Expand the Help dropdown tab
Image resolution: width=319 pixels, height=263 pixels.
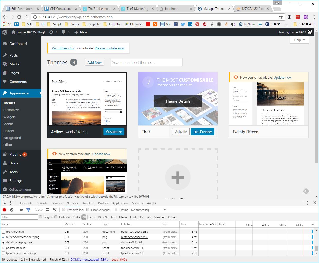tap(299, 40)
